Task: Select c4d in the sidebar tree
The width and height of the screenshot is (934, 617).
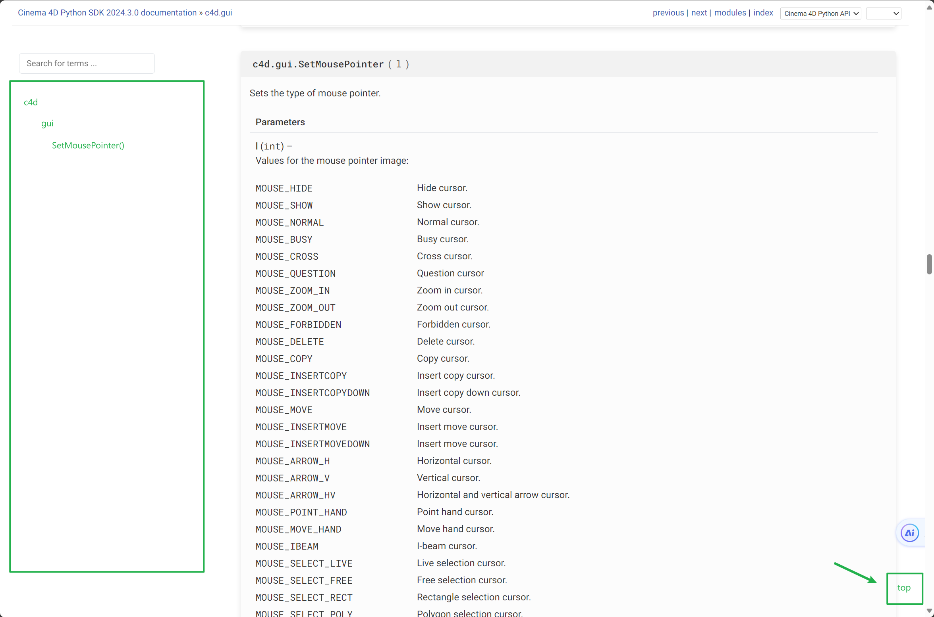Action: tap(31, 102)
